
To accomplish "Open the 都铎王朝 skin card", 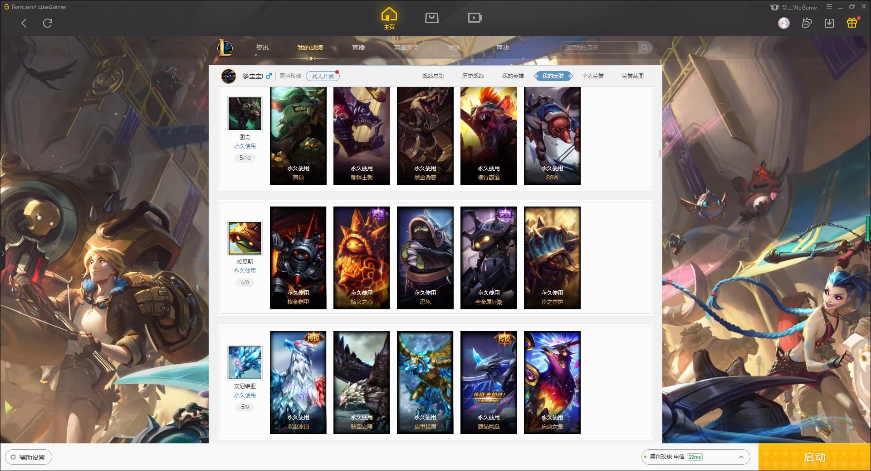I will [x=362, y=136].
